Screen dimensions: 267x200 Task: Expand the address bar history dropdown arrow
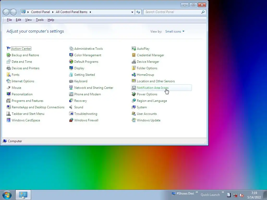132,12
